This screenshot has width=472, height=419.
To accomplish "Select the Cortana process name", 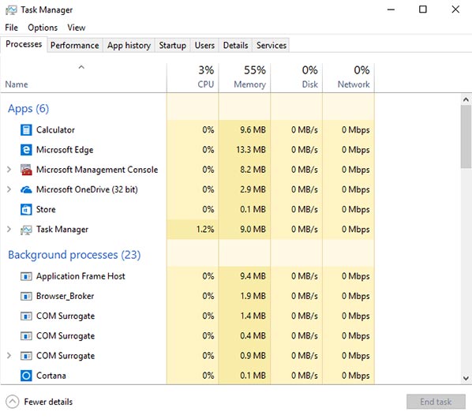I will [x=51, y=376].
